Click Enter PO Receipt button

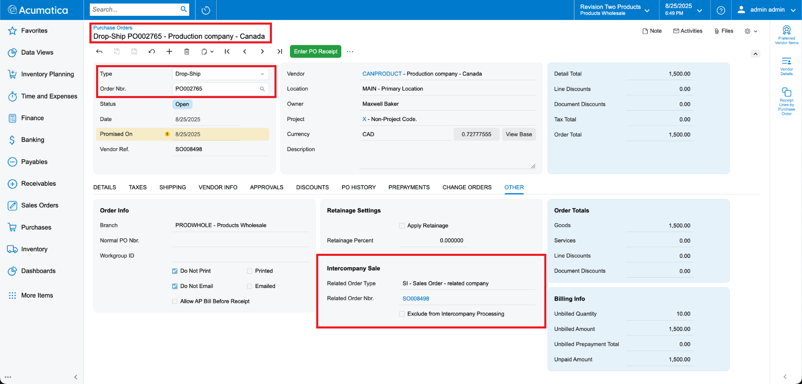coord(315,51)
